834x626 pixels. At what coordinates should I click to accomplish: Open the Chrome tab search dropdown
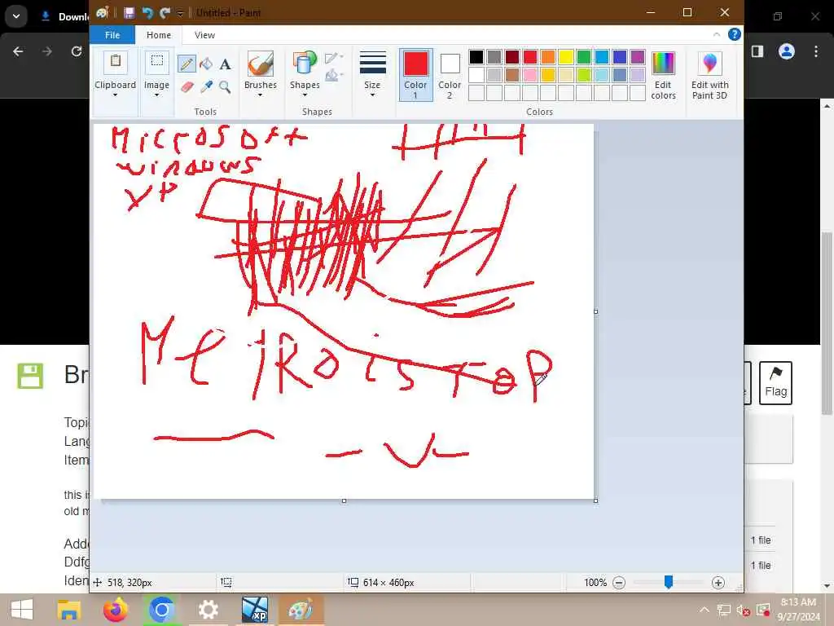coord(16,16)
